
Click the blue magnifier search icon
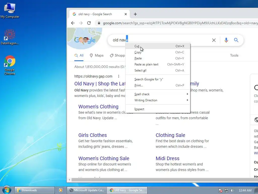(x=236, y=40)
